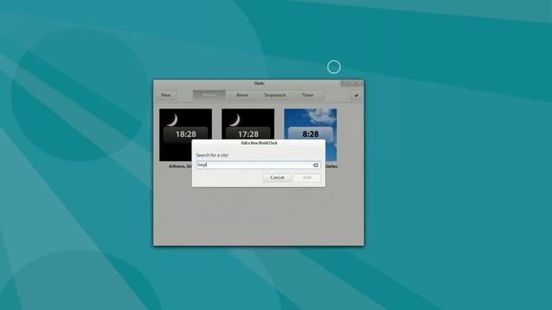552x310 pixels.
Task: Switch to the World tab
Action: [x=209, y=95]
